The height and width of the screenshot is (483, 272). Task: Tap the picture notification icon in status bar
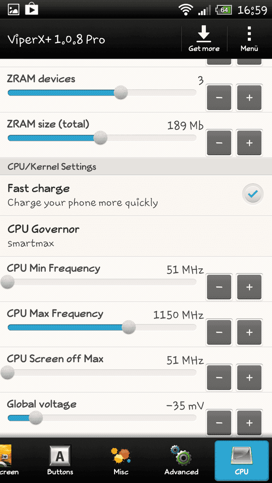tap(13, 9)
